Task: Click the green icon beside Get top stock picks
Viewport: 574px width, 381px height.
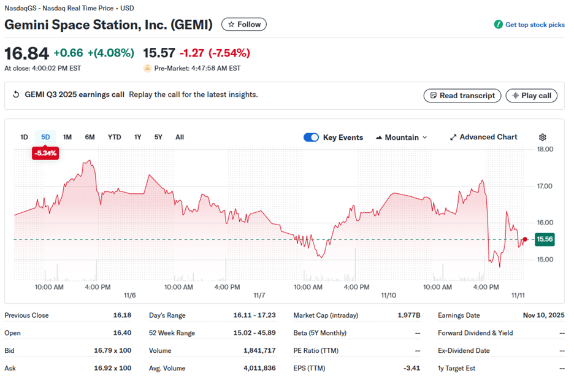Action: point(497,25)
